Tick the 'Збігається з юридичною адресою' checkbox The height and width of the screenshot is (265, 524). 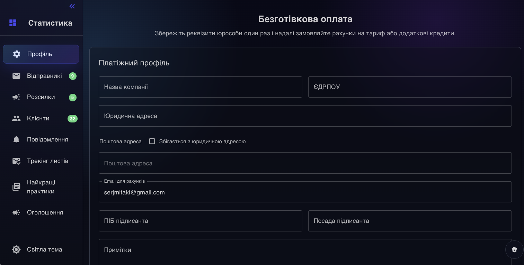(x=152, y=141)
